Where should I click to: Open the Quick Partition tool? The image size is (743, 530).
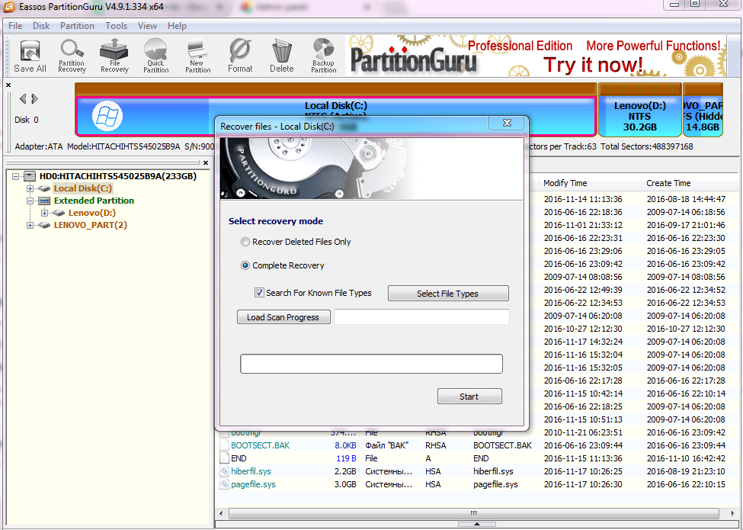coord(156,56)
